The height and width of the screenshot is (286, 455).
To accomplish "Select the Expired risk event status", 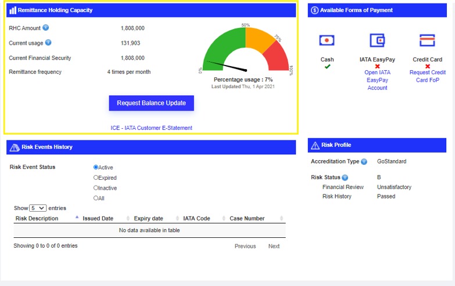I will (96, 178).
